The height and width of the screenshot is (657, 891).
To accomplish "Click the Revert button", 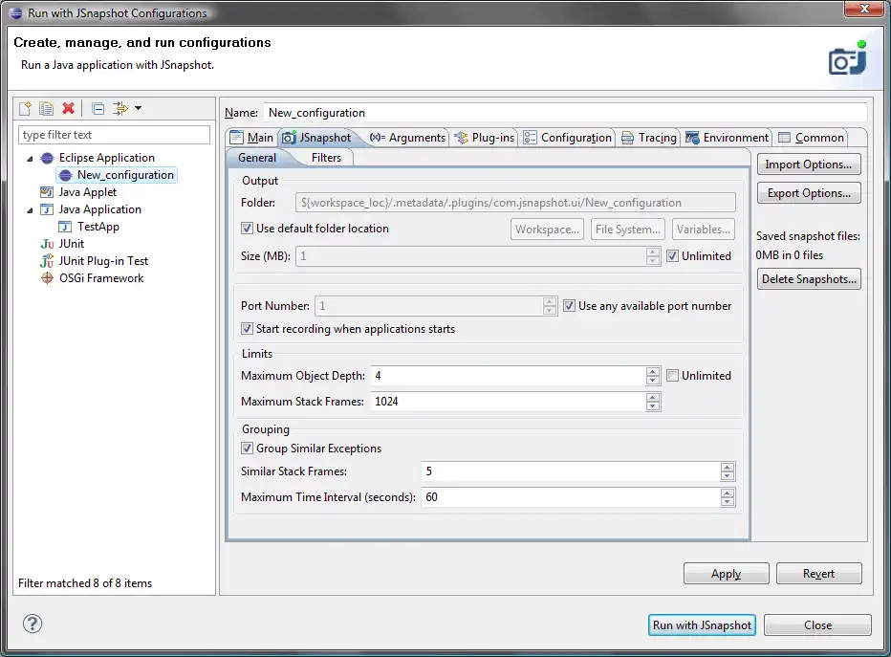I will click(819, 574).
